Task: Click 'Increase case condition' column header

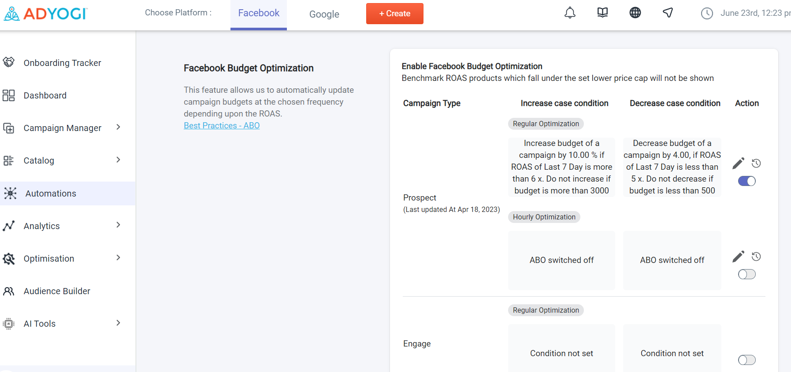Action: pyautogui.click(x=564, y=103)
